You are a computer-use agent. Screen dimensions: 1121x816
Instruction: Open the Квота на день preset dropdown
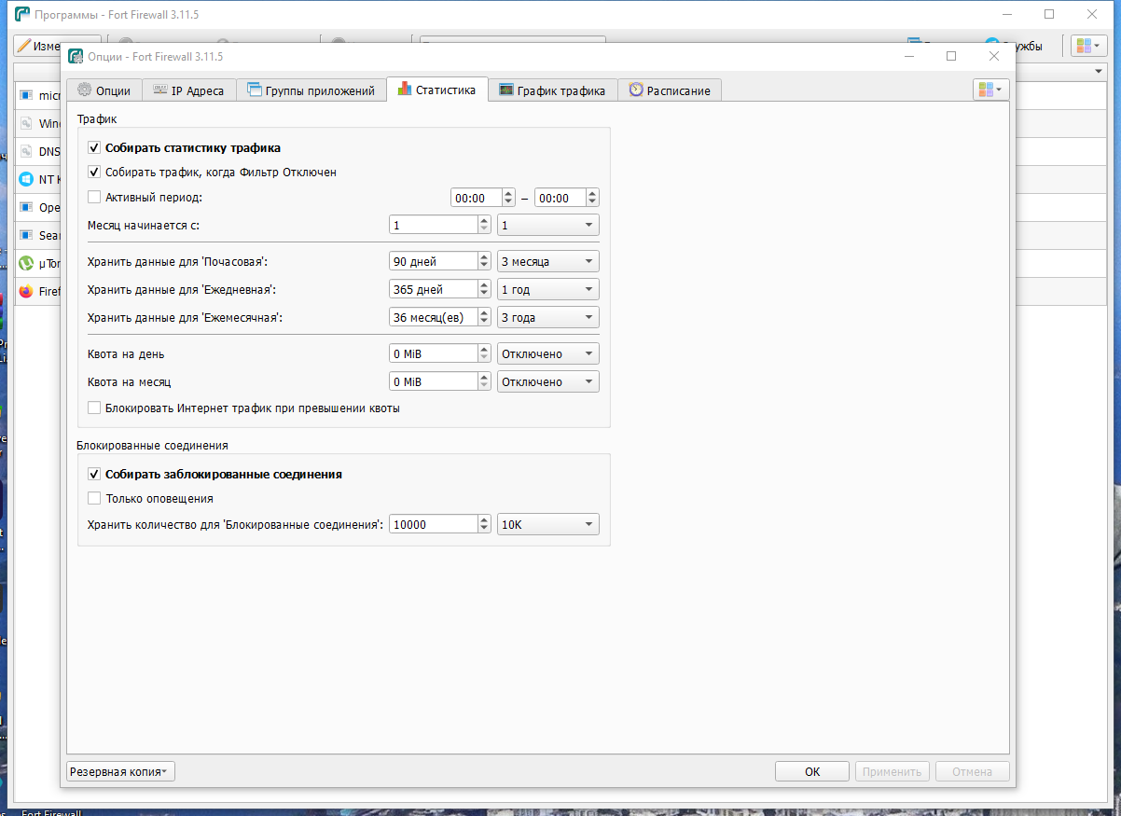(547, 353)
